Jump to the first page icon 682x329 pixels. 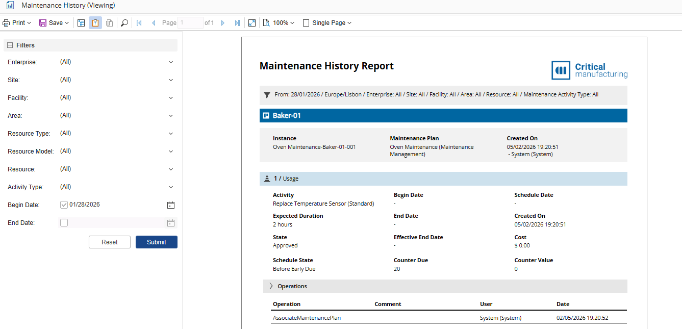(x=139, y=22)
